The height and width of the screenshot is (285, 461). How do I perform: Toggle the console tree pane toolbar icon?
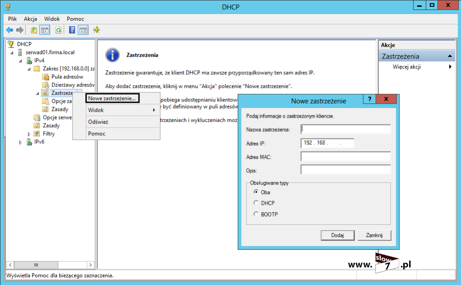pos(45,30)
